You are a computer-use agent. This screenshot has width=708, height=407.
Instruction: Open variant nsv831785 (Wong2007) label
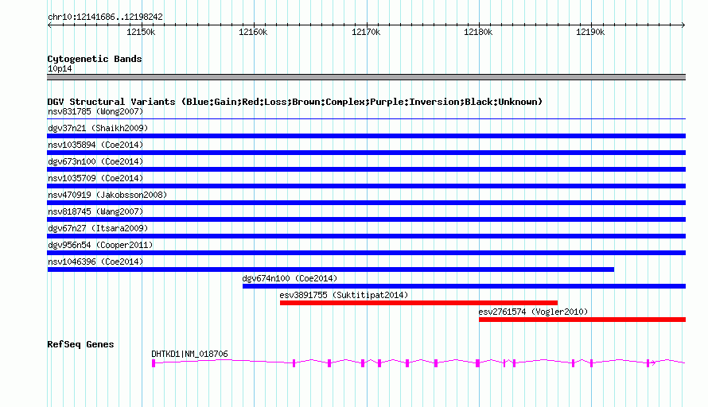point(95,111)
